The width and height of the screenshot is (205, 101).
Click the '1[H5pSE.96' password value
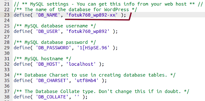(x=93, y=48)
